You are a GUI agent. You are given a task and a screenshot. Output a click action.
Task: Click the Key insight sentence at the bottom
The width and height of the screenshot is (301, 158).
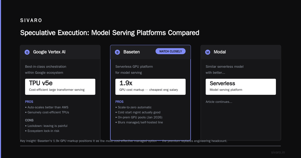click(x=124, y=141)
